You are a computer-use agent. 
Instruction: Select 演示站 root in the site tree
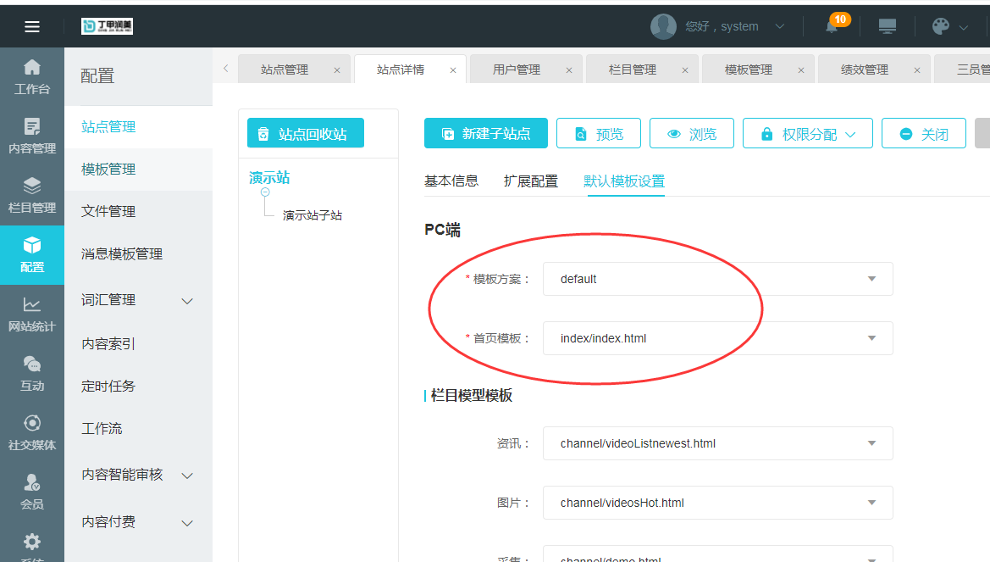coord(269,178)
